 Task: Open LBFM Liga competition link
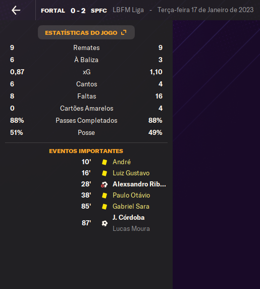128,10
